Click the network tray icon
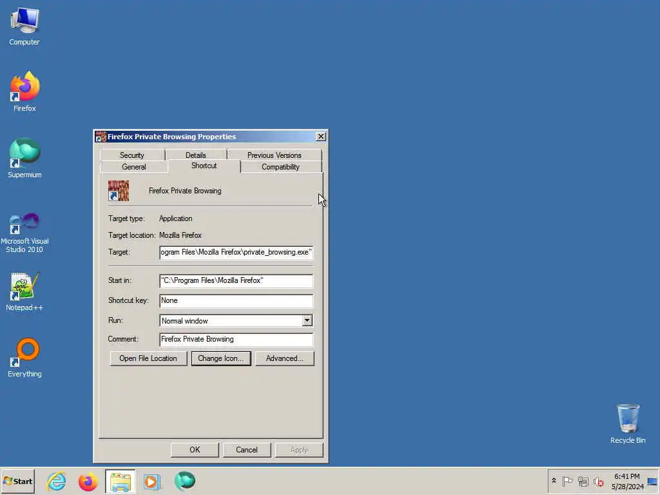 click(583, 481)
